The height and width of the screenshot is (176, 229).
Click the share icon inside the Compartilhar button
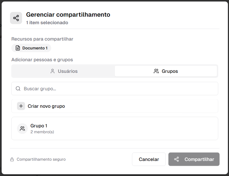[x=176, y=159]
